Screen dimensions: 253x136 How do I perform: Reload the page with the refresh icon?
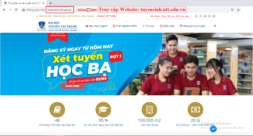17,10
